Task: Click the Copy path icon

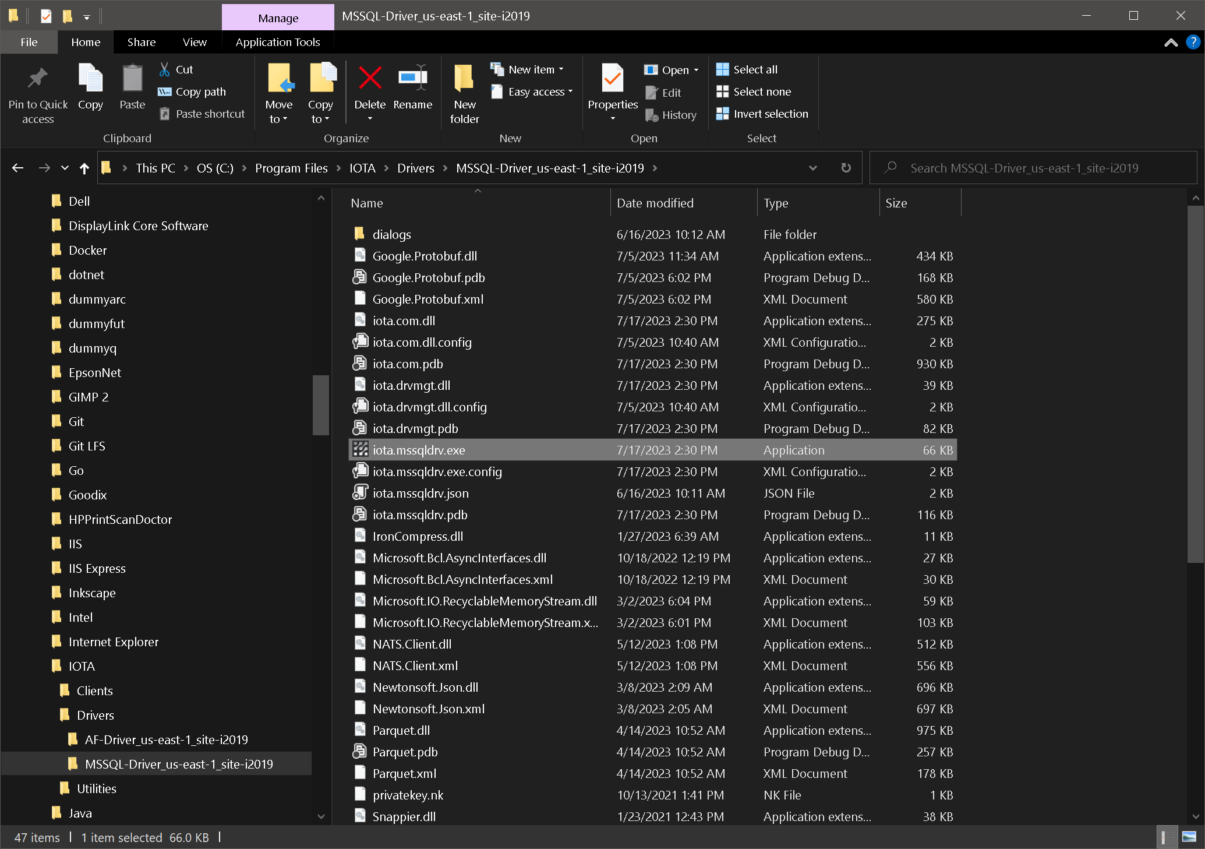Action: 165,91
